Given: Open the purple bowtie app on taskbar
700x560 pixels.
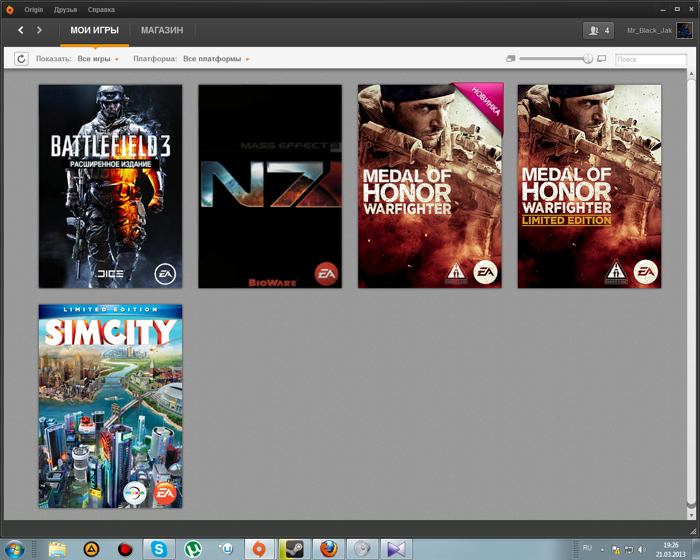Looking at the screenshot, I should (x=396, y=549).
